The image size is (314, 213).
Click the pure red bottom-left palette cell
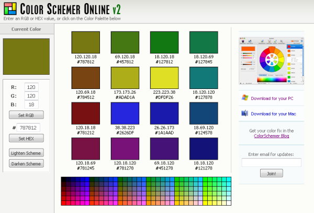tap(64, 203)
